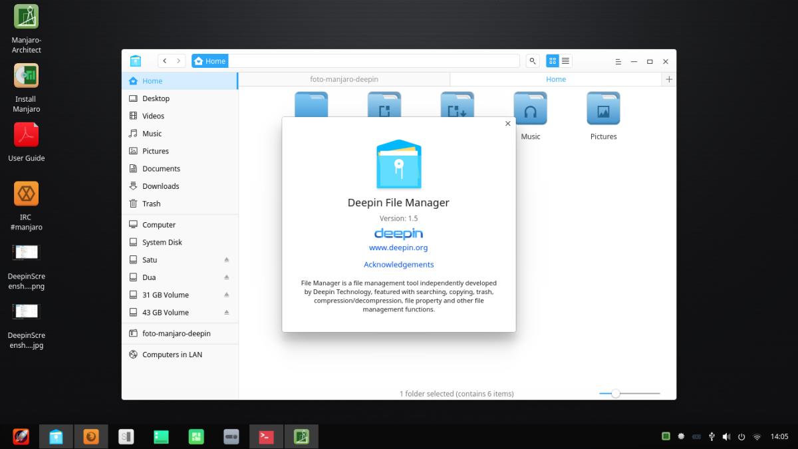This screenshot has width=798, height=449.
Task: Select Desktop in the sidebar
Action: pos(180,98)
